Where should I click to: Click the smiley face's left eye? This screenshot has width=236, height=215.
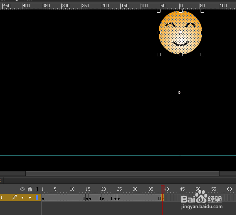click(x=170, y=25)
